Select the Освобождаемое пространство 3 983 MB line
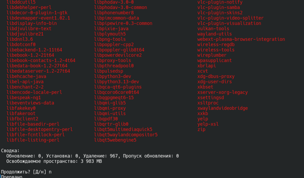The height and width of the screenshot is (178, 304). tap(54, 161)
